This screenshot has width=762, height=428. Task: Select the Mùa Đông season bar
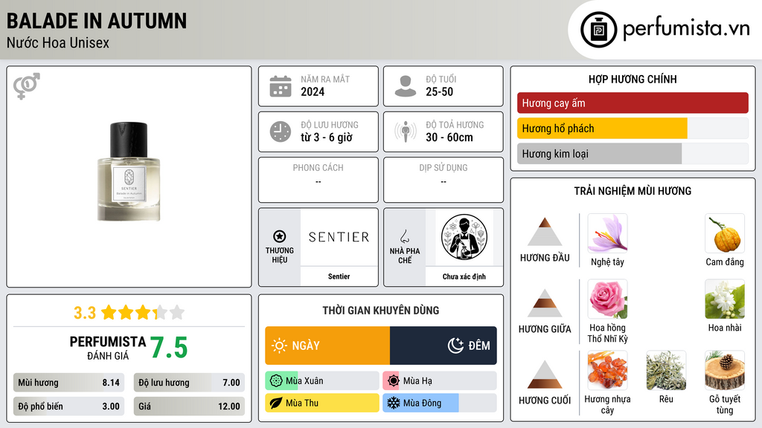pos(439,403)
